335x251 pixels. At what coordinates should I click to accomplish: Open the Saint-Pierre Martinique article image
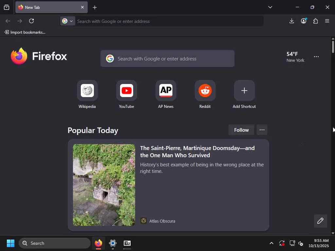click(104, 185)
